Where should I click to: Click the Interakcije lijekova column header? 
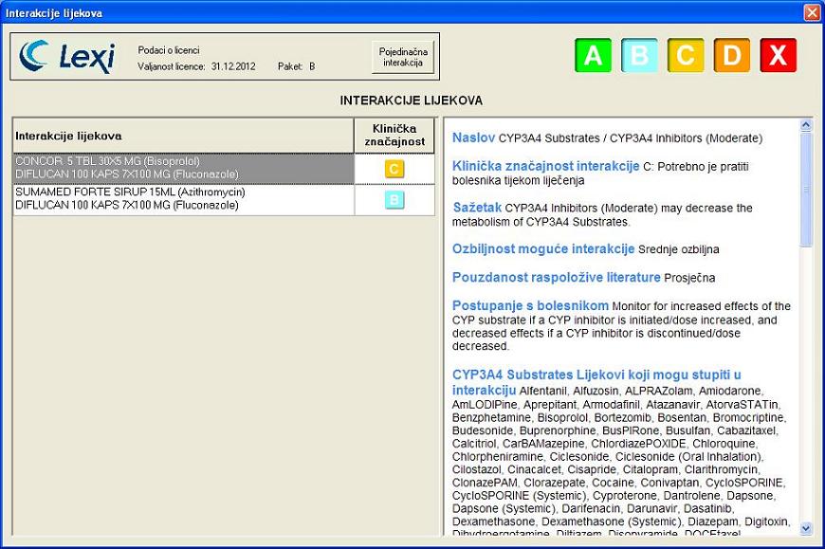183,136
